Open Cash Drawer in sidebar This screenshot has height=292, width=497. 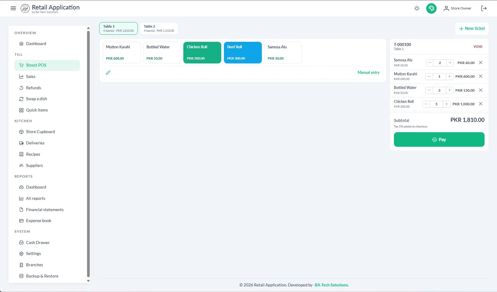click(47, 242)
